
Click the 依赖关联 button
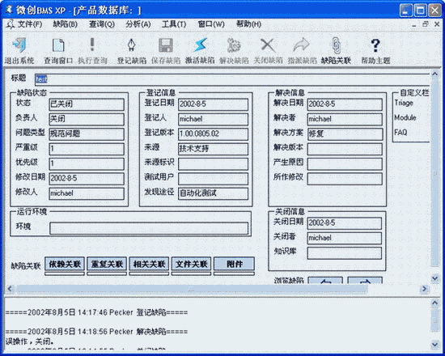tap(65, 264)
